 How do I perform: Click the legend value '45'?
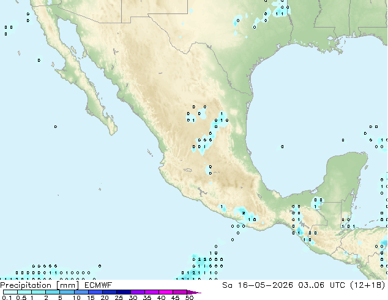175,298
